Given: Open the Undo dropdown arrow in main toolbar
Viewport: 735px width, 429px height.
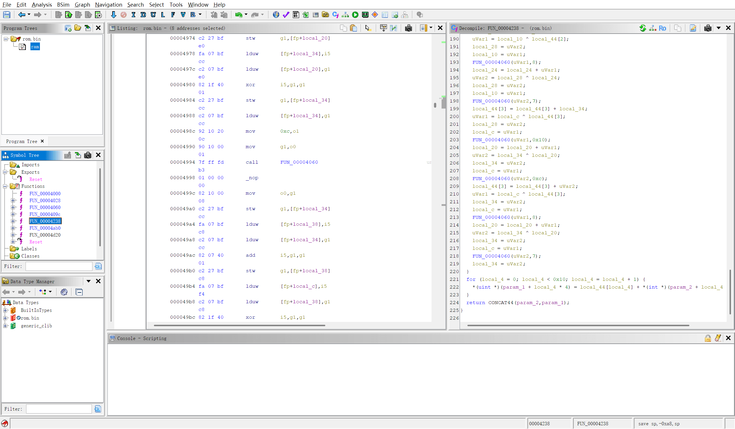Looking at the screenshot, I should click(x=245, y=15).
